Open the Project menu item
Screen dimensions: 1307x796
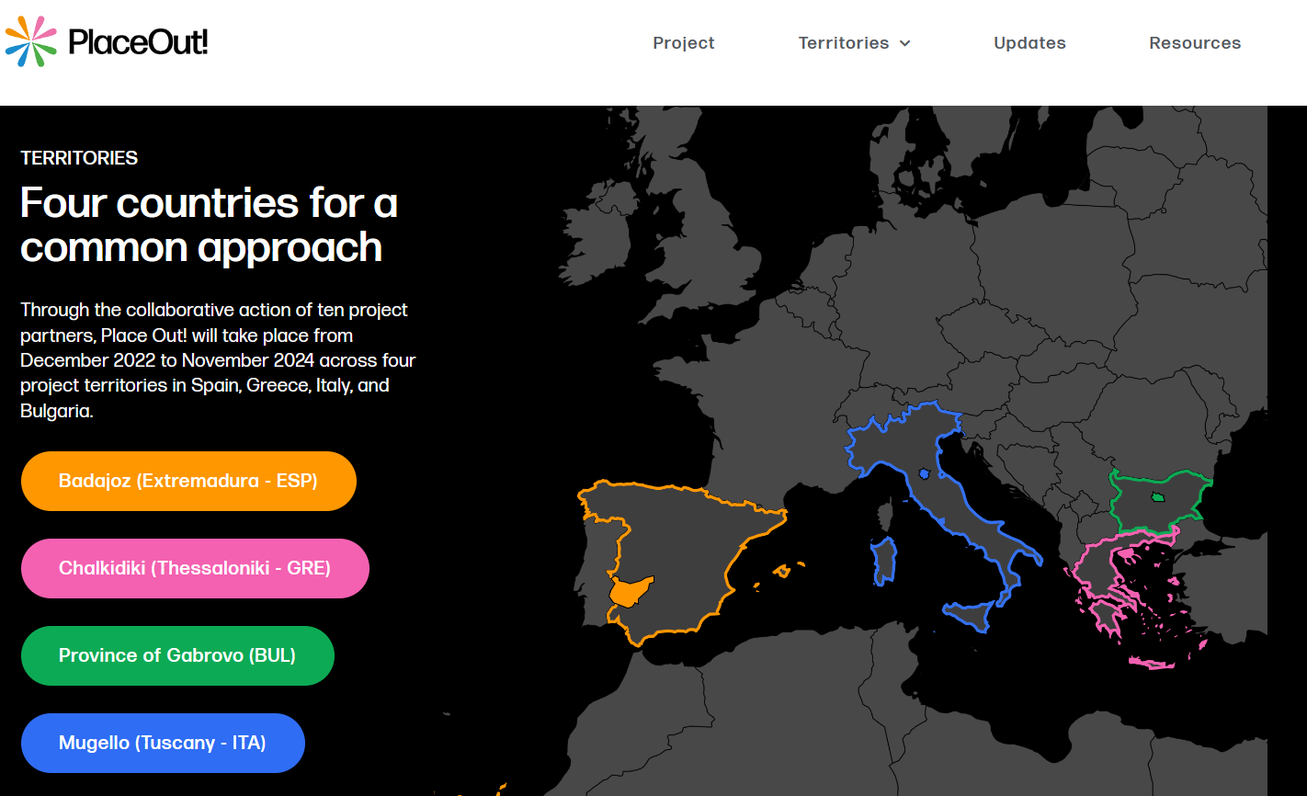pyautogui.click(x=683, y=43)
